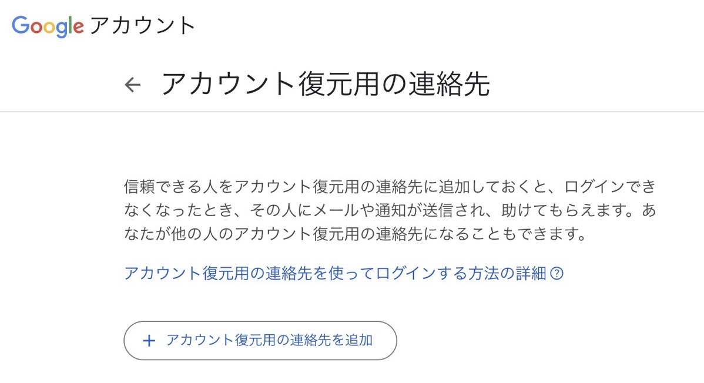The width and height of the screenshot is (704, 383).
Task: Click the page heading アカウント復元用の連絡先
Action: tap(325, 85)
